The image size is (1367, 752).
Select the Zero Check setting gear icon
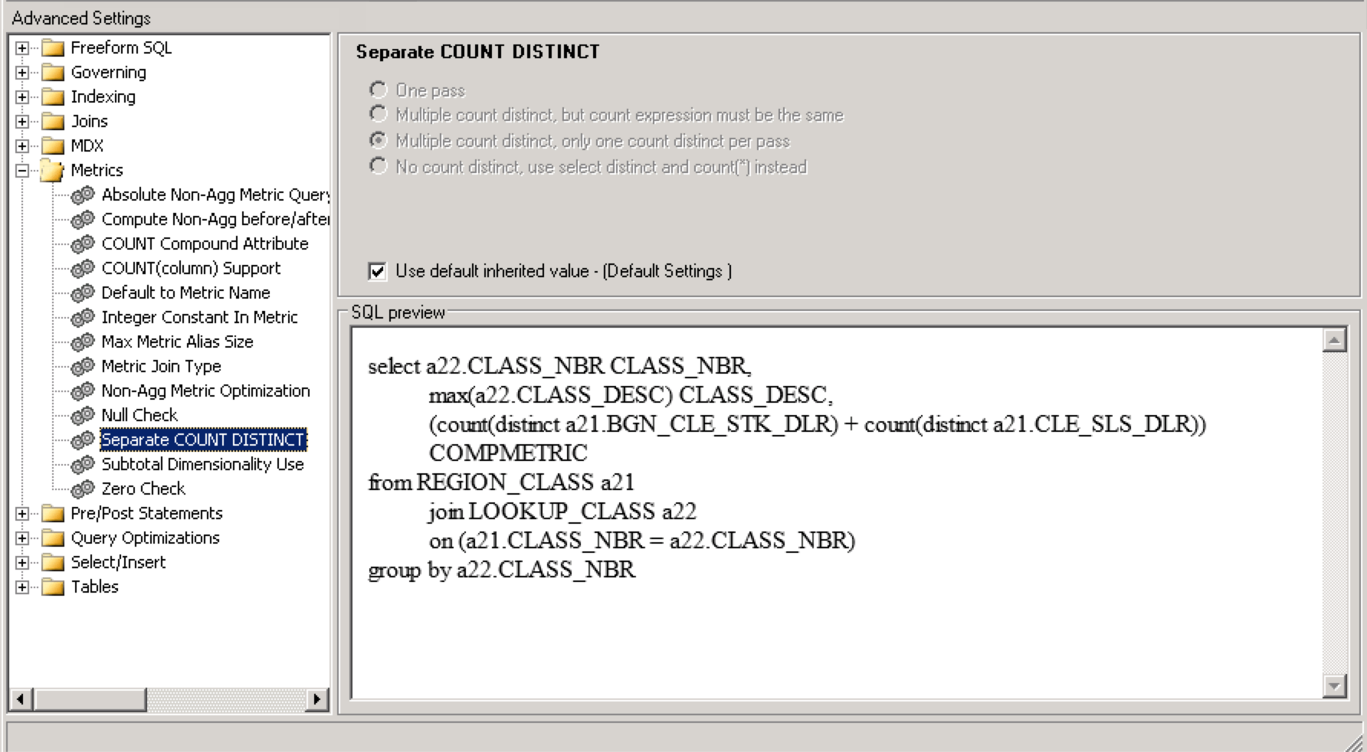(82, 489)
